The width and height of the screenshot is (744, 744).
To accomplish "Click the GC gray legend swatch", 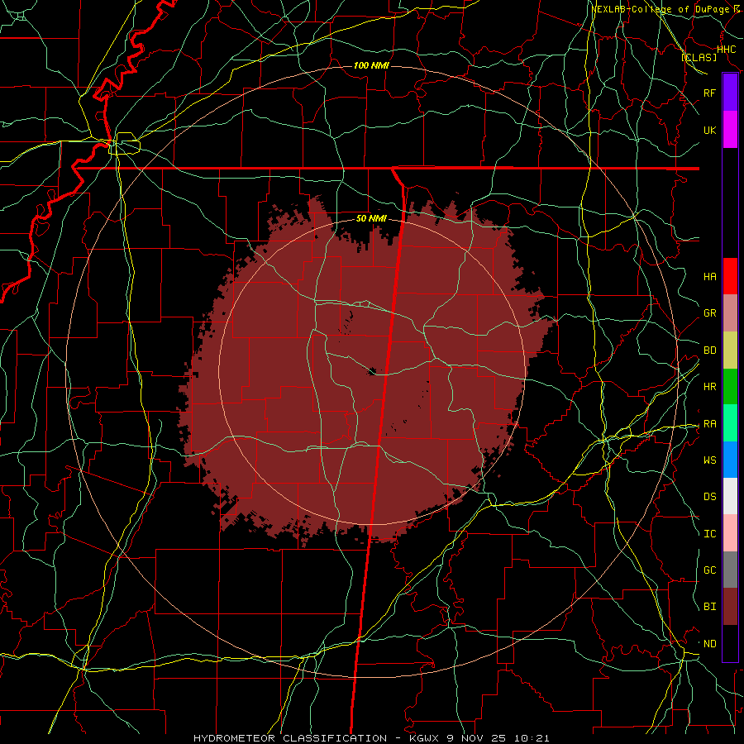I will [x=730, y=570].
